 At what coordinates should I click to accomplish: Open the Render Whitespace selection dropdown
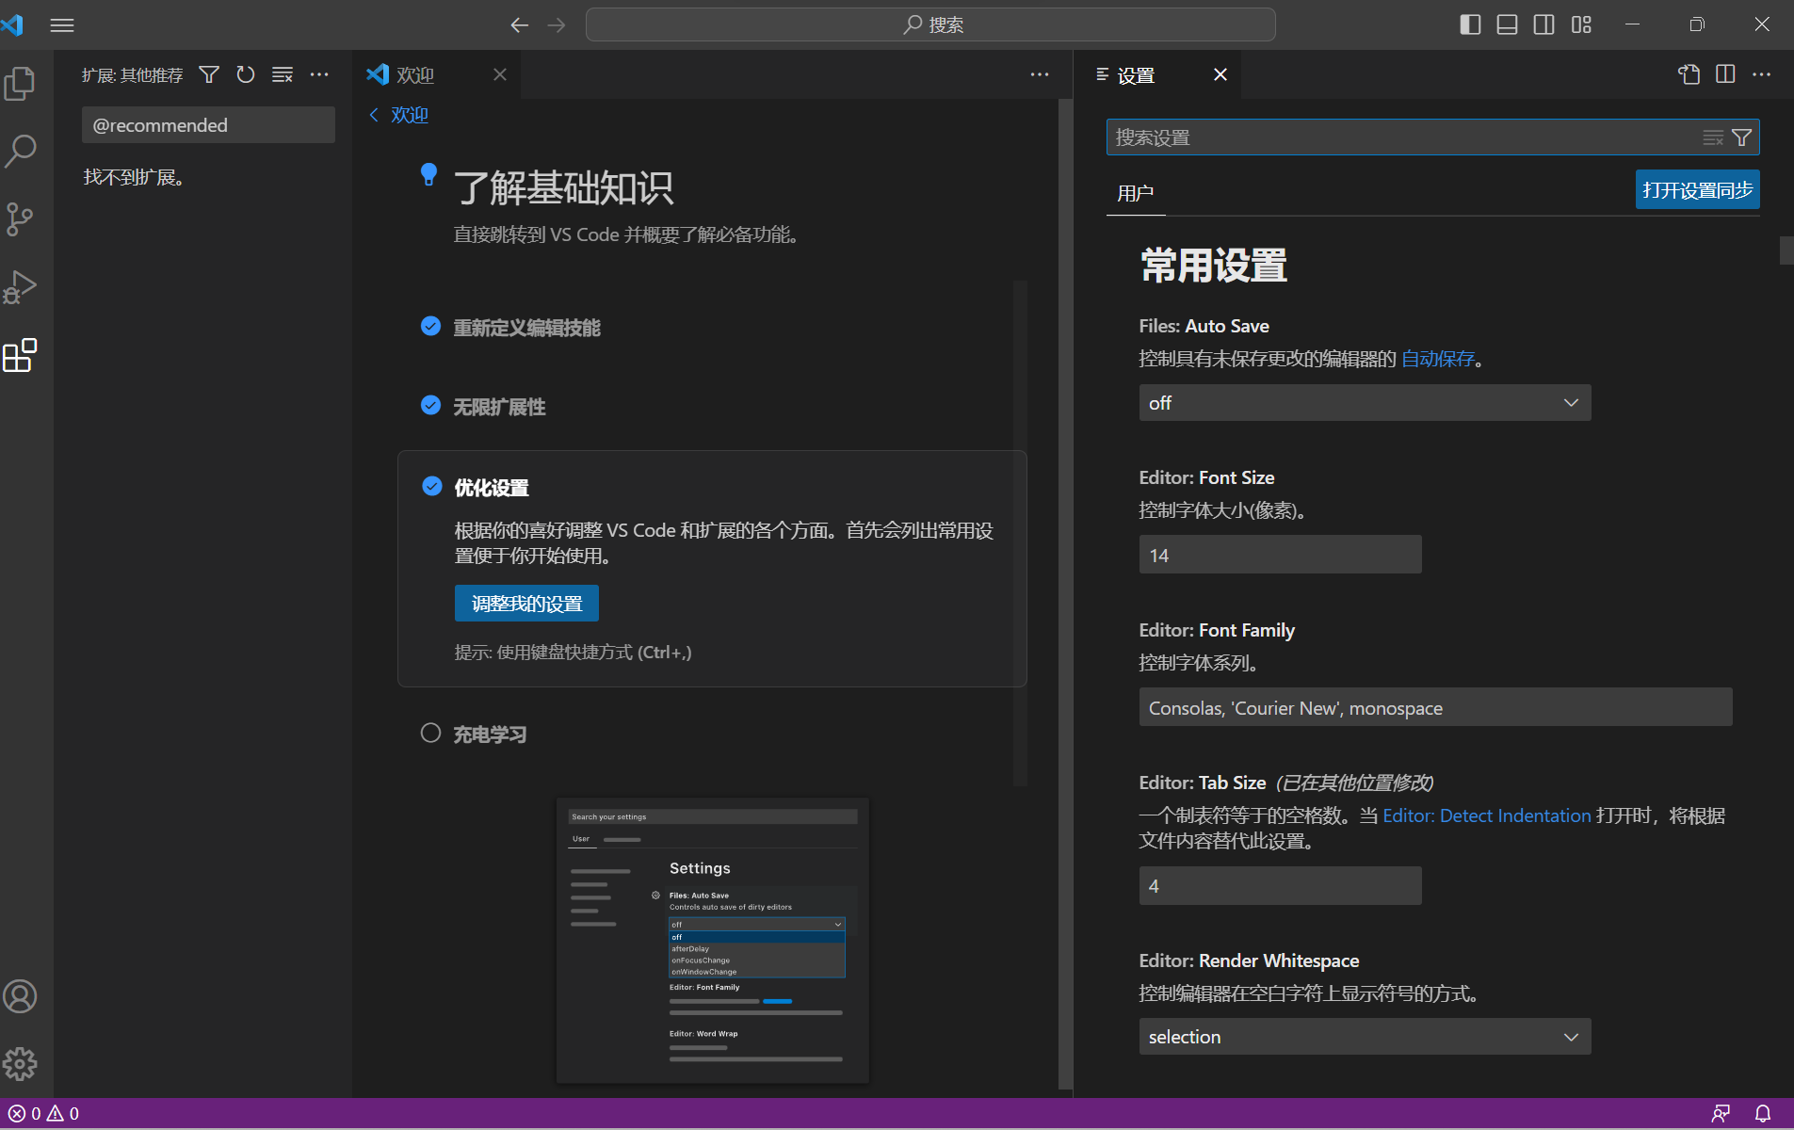point(1365,1037)
